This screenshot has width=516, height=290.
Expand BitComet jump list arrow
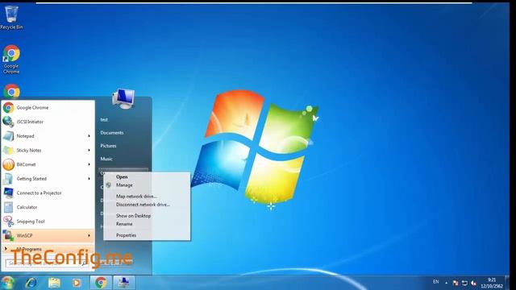(89, 164)
